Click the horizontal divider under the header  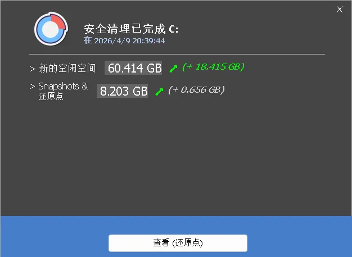[177, 55]
